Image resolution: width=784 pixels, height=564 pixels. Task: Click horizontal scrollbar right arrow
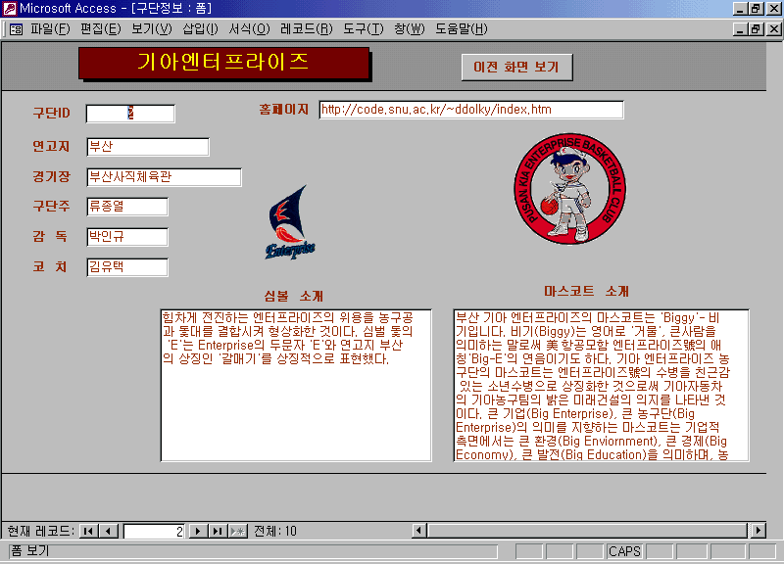[x=759, y=530]
